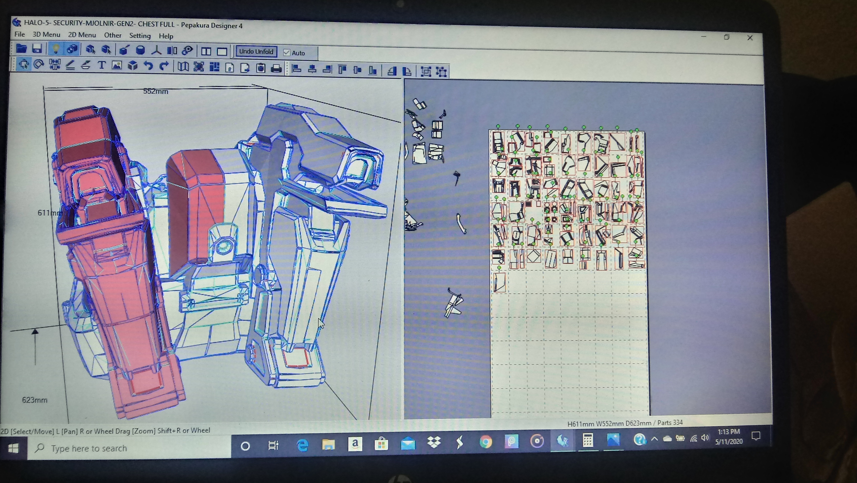
Task: Switch to split two-pane window layout
Action: pos(206,51)
